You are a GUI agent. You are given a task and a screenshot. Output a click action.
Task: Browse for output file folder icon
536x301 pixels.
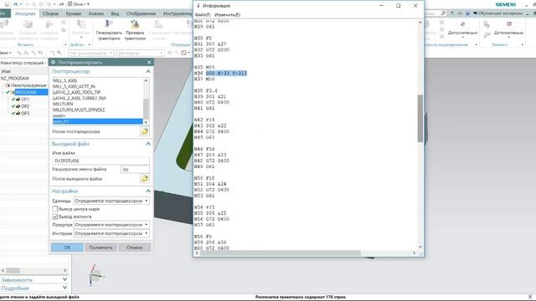145,178
